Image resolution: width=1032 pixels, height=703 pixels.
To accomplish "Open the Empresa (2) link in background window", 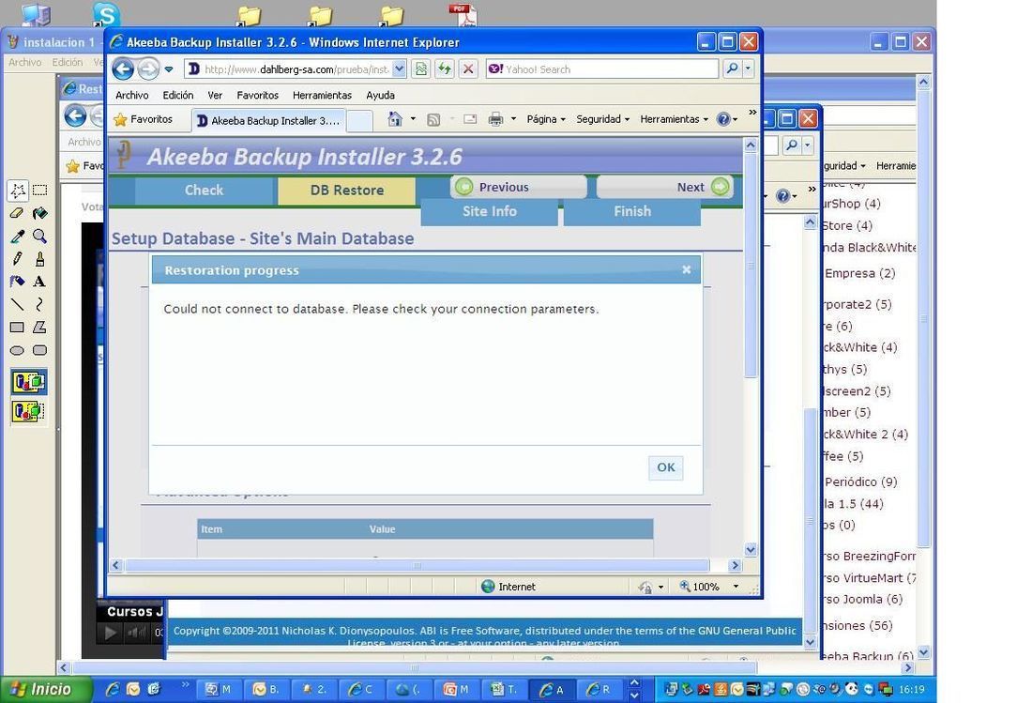I will [x=859, y=273].
